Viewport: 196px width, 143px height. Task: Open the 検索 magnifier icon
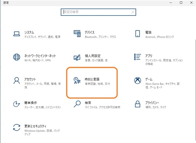point(77,104)
